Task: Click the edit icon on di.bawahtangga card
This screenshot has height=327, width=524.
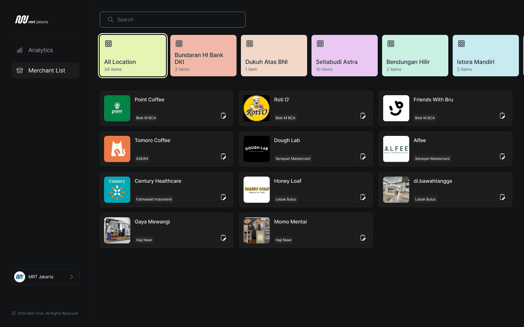Action: coord(502,197)
